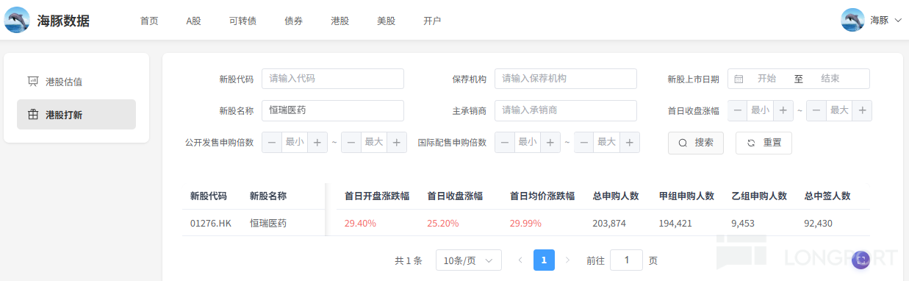This screenshot has width=909, height=281.
Task: Click the 国际配售申购倍数 最大 value box
Action: [607, 142]
